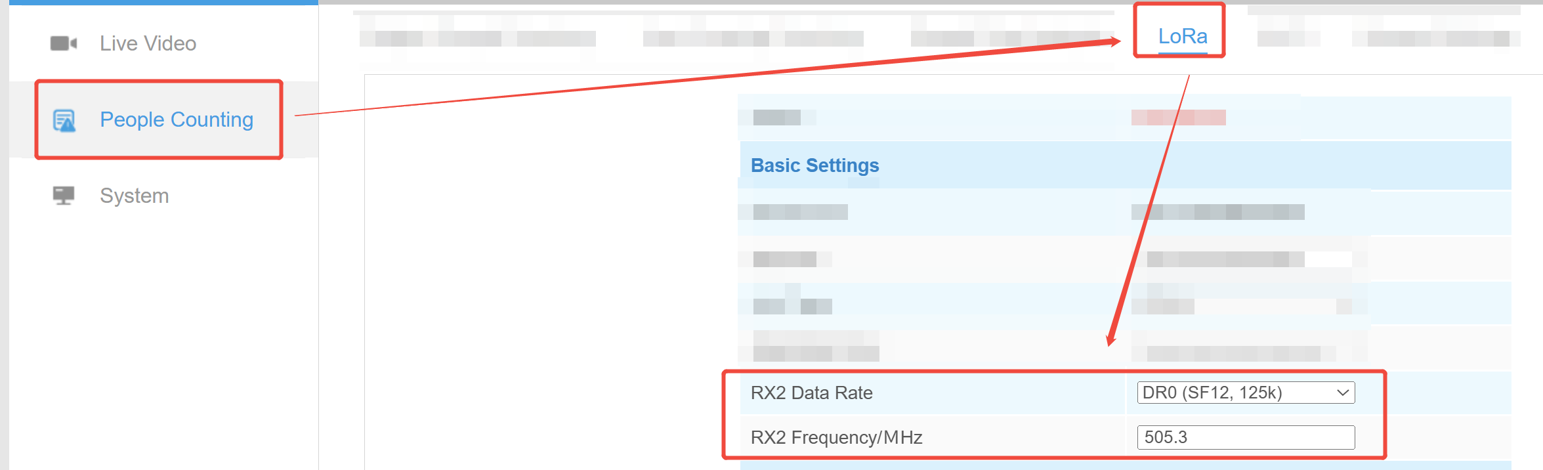Click the blurred red status value above Basic Settings
Screen dimensions: 1543x470
tap(1178, 117)
